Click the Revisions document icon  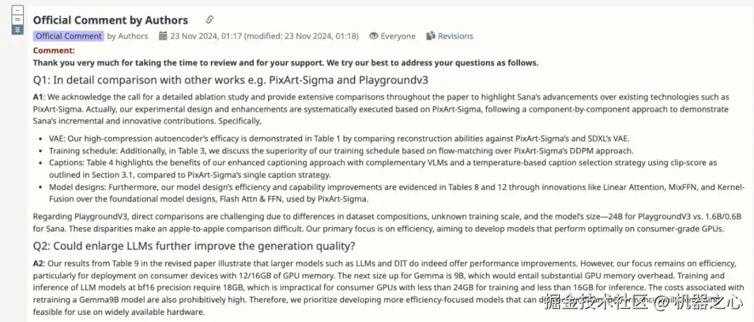(430, 36)
